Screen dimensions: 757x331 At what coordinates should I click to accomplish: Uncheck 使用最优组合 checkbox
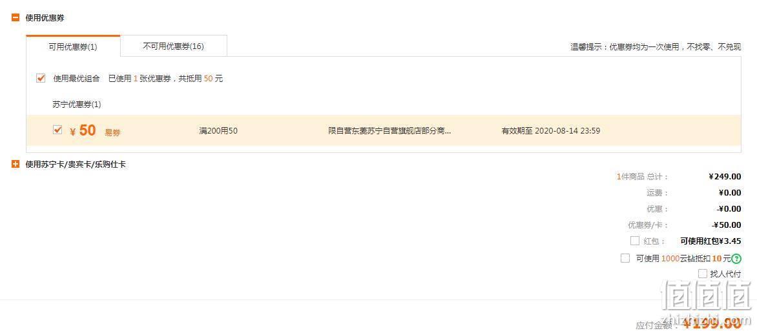(x=41, y=78)
